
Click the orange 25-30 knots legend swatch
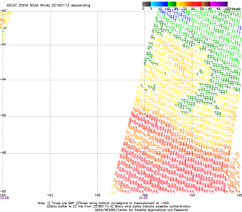click(x=189, y=4)
